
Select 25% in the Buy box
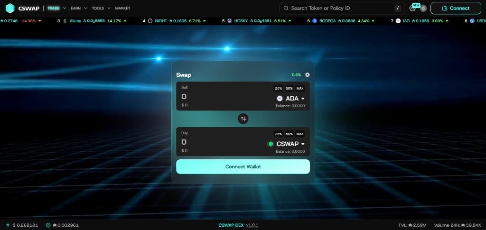click(278, 134)
